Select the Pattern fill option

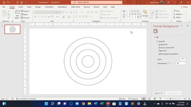(x=157, y=51)
